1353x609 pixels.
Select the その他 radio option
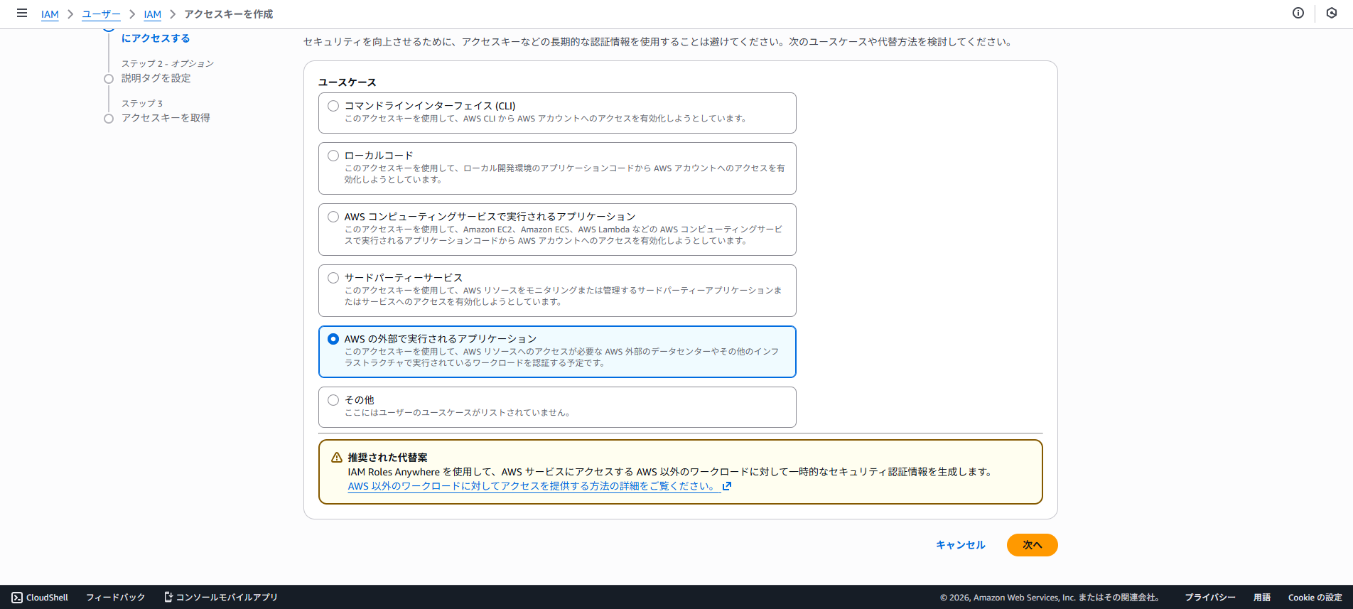point(333,400)
